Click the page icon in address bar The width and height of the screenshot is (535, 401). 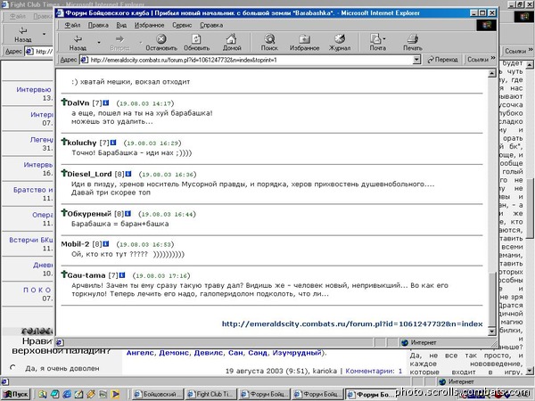click(x=84, y=60)
